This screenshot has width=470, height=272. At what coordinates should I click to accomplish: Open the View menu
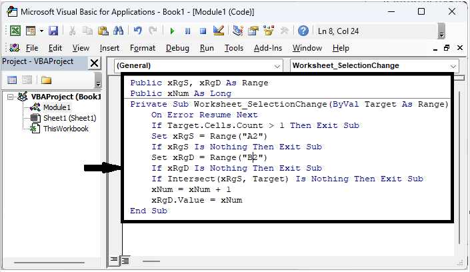[81, 48]
